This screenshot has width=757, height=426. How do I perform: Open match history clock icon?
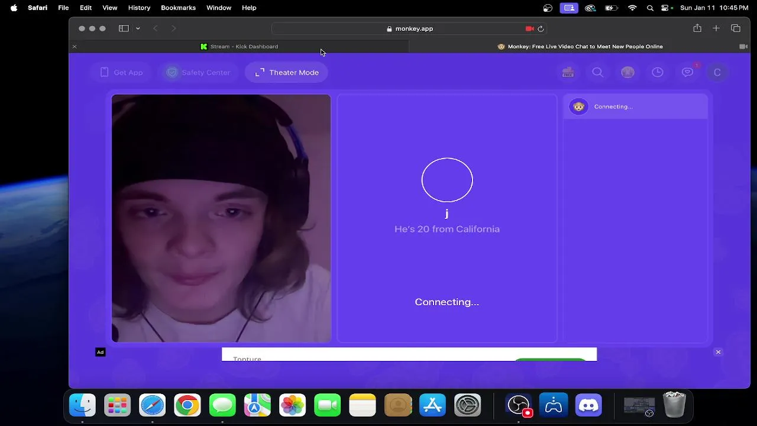(x=658, y=72)
